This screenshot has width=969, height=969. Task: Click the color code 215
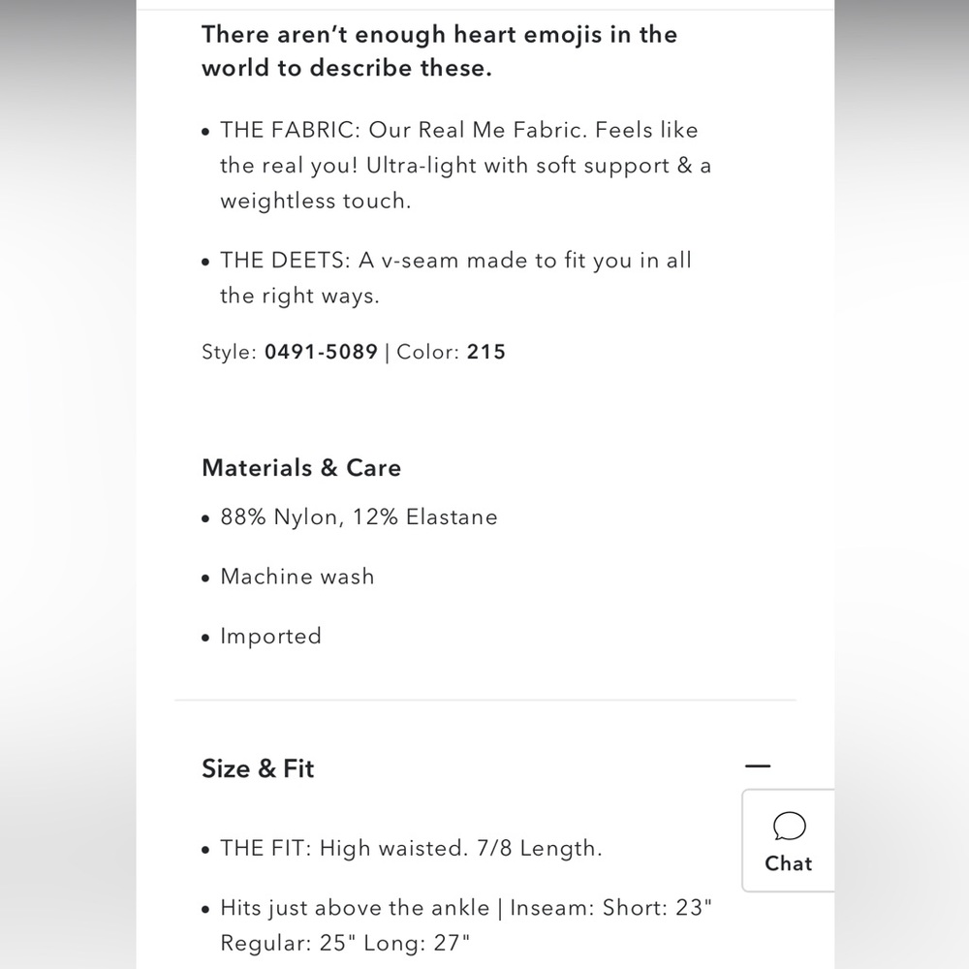(x=486, y=352)
